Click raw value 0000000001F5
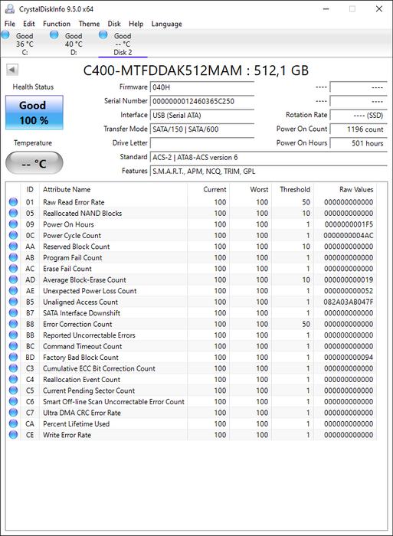Image resolution: width=393 pixels, height=536 pixels. pos(349,224)
